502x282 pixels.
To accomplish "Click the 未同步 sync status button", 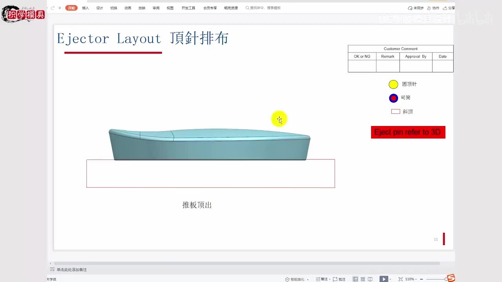I will point(416,8).
